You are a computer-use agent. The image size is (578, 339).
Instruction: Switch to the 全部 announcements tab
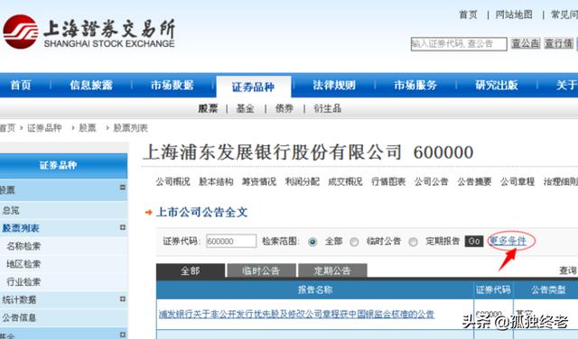tap(191, 270)
